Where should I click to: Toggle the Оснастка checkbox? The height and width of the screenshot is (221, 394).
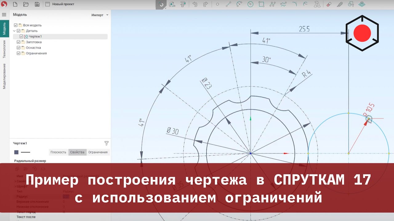(x=18, y=48)
